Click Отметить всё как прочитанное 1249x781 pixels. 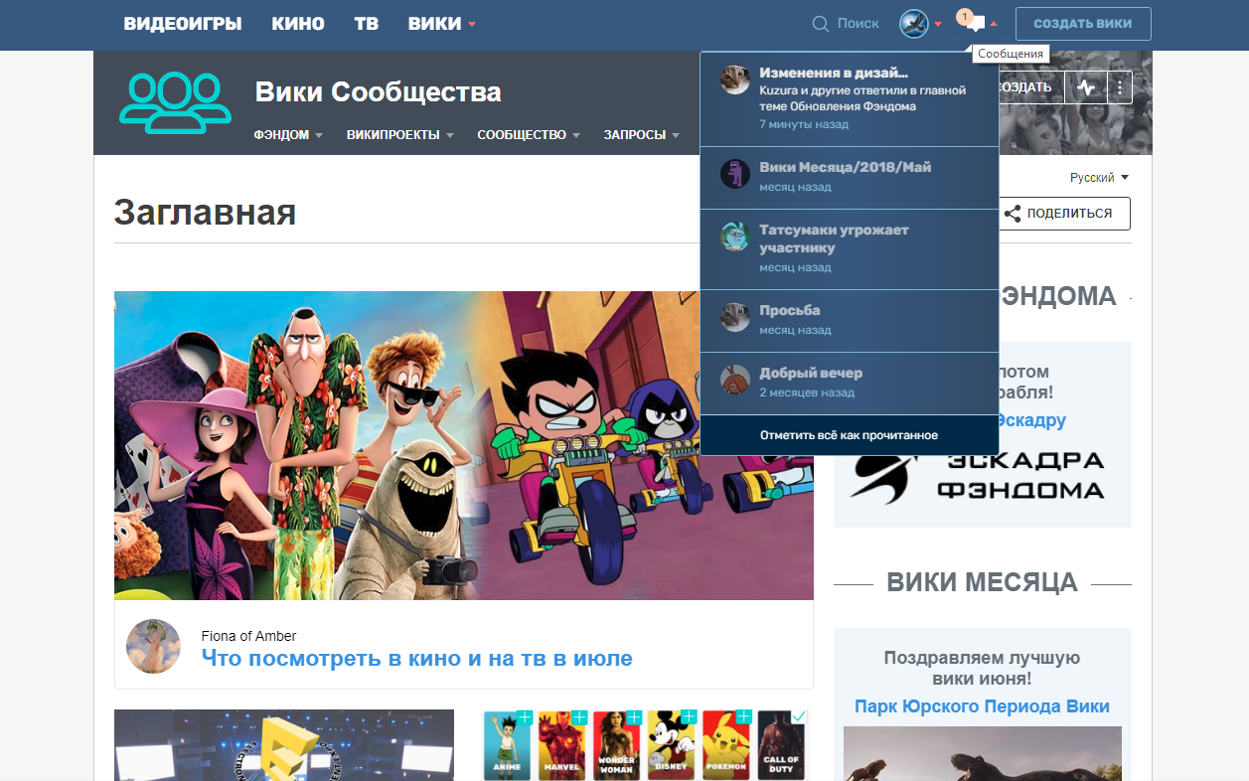pyautogui.click(x=850, y=435)
